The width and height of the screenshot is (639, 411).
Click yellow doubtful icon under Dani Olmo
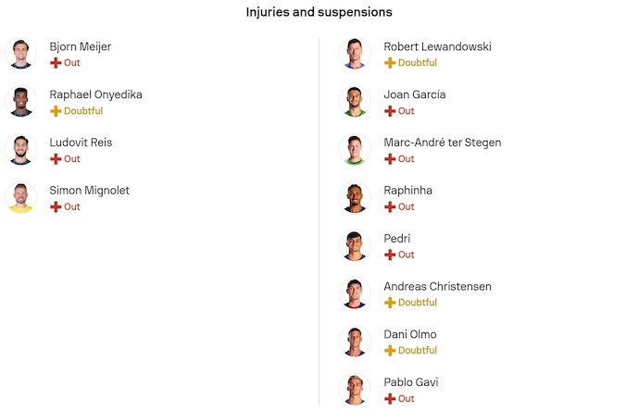(390, 351)
